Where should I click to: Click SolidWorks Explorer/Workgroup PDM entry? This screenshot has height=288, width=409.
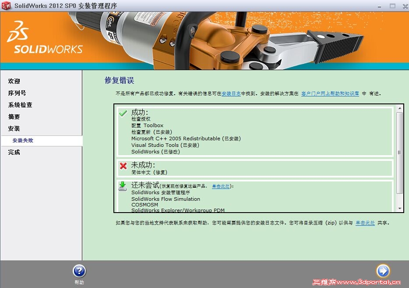(178, 210)
